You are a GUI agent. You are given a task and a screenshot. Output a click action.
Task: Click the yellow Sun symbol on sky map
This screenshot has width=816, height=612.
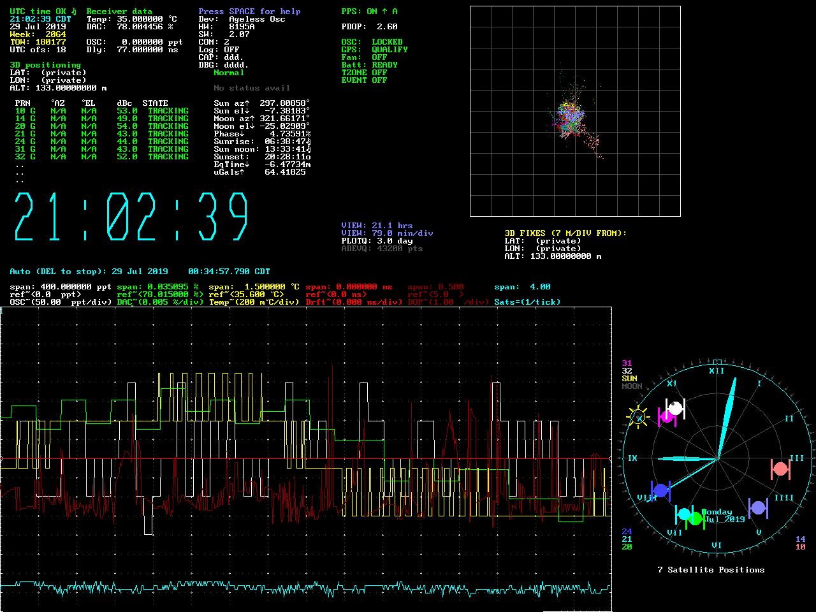pyautogui.click(x=638, y=418)
